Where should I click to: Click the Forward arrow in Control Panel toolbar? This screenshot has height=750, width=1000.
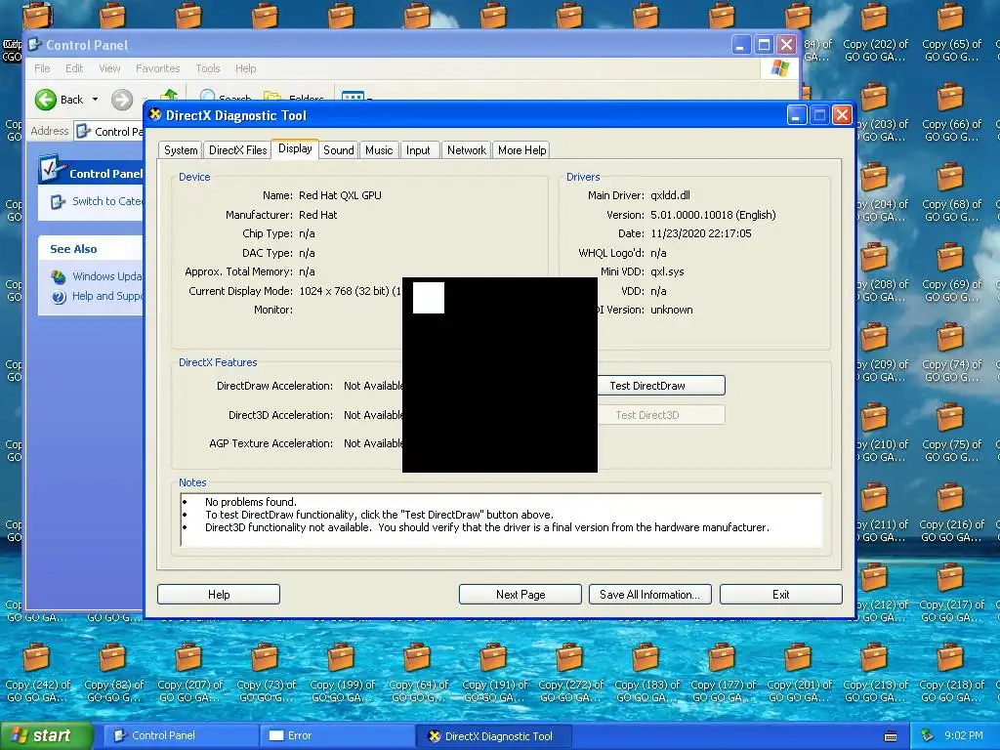pos(122,100)
